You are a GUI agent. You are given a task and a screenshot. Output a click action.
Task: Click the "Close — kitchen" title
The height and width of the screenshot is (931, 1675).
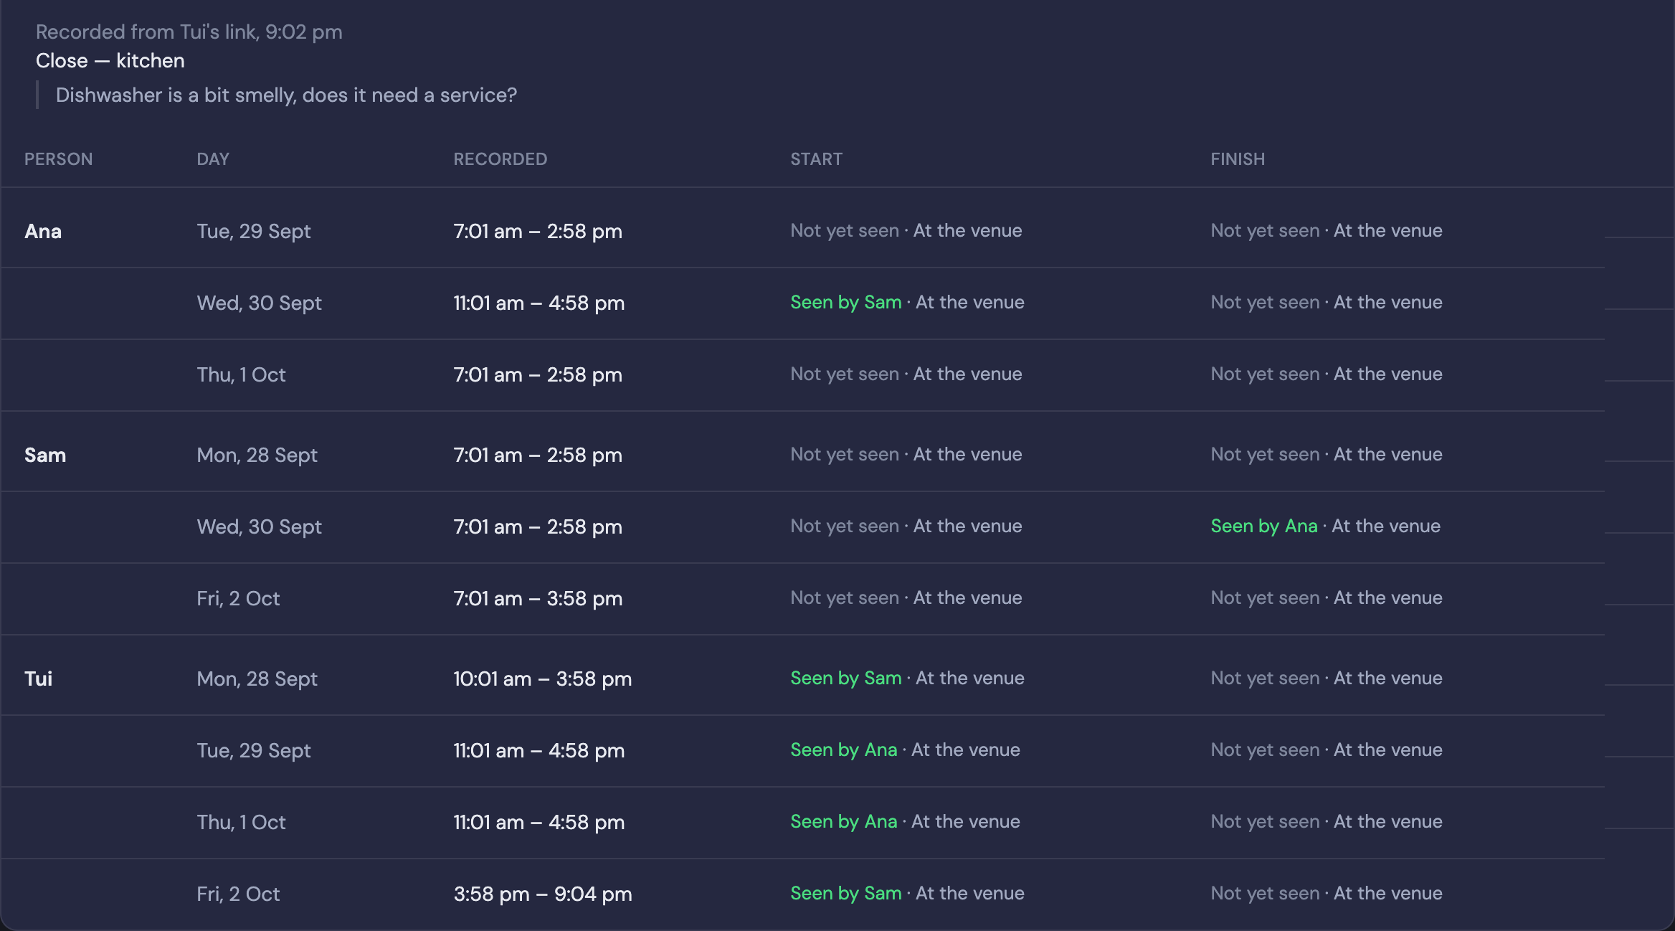pyautogui.click(x=110, y=61)
